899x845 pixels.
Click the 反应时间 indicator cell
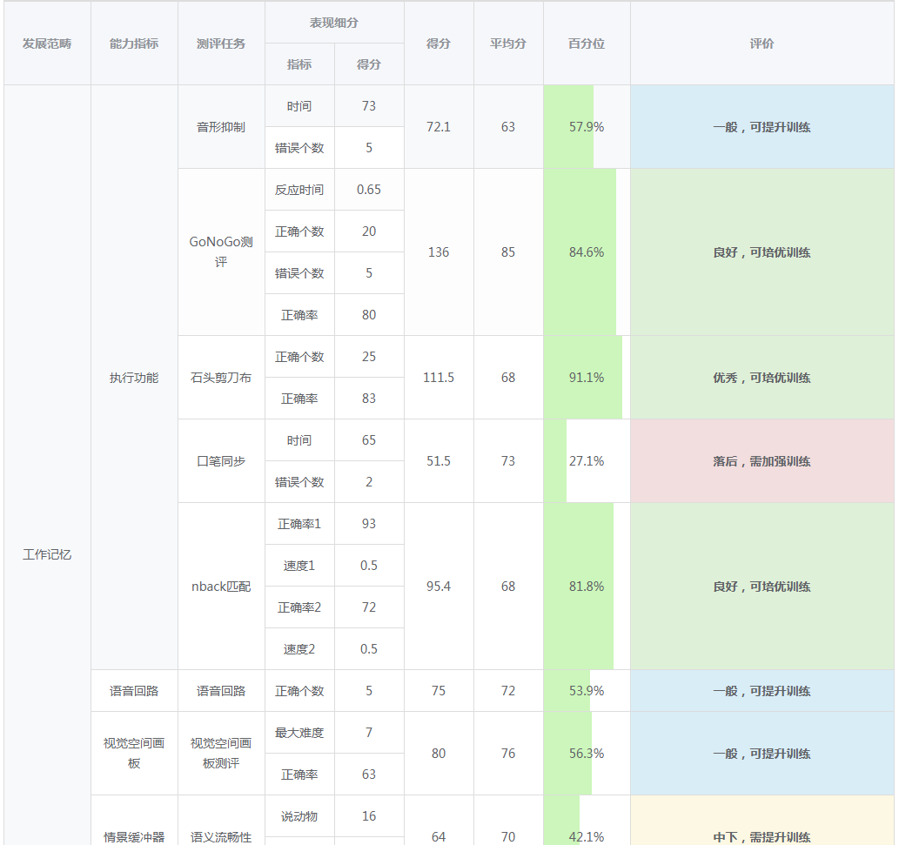299,189
